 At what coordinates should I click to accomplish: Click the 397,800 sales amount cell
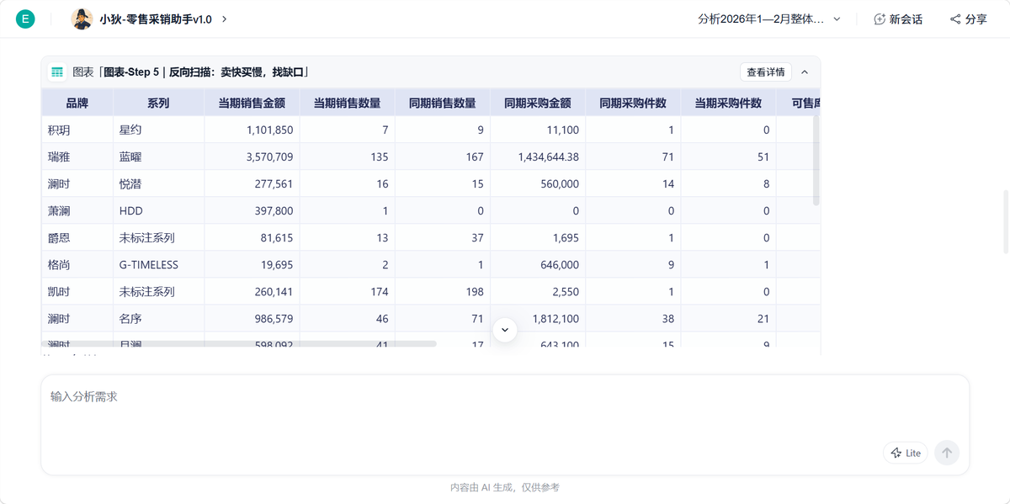252,210
